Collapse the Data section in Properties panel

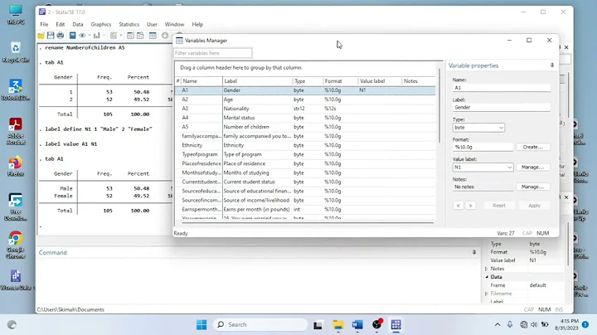pos(487,277)
